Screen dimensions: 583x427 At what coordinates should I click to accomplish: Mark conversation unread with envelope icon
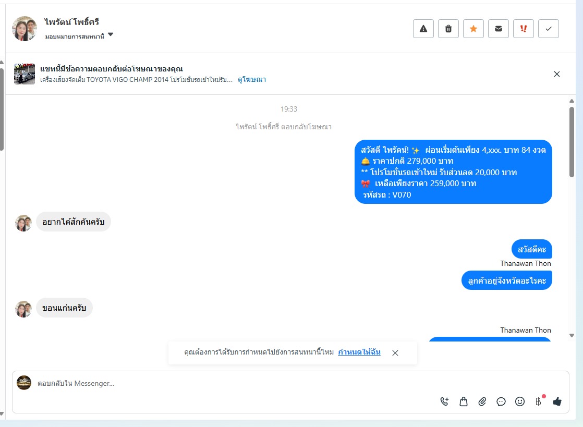point(498,29)
